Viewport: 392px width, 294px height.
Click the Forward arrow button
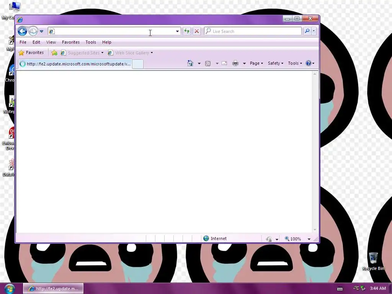[x=33, y=31]
